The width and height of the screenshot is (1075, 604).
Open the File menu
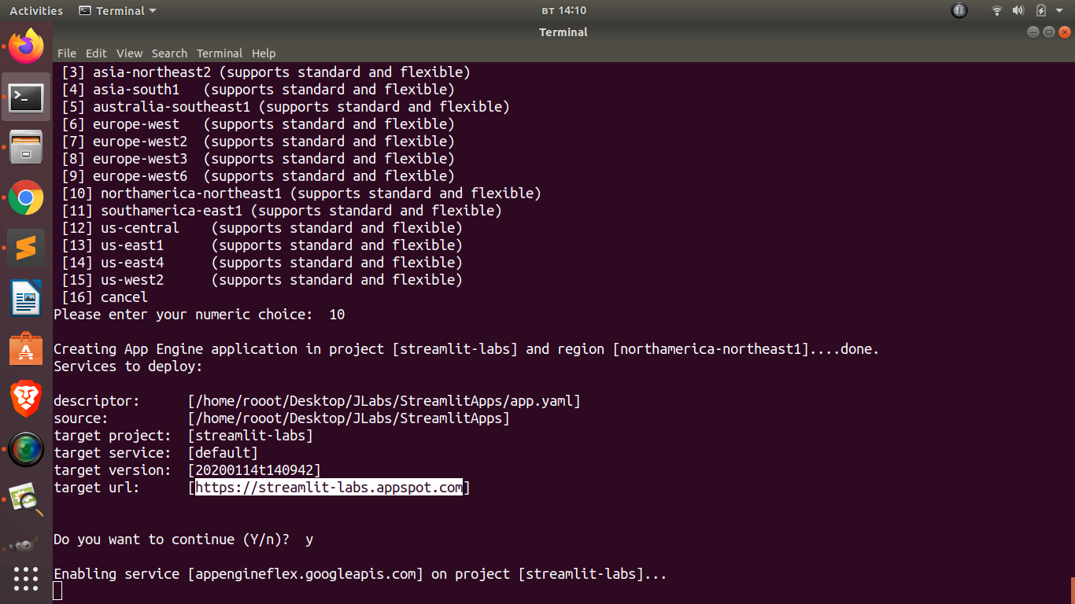pos(67,53)
